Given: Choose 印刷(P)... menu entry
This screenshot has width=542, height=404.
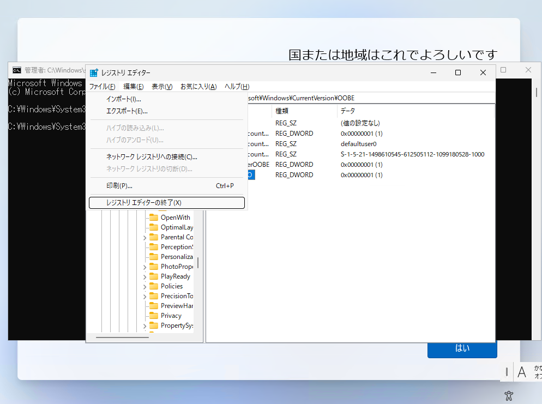Looking at the screenshot, I should [x=167, y=186].
